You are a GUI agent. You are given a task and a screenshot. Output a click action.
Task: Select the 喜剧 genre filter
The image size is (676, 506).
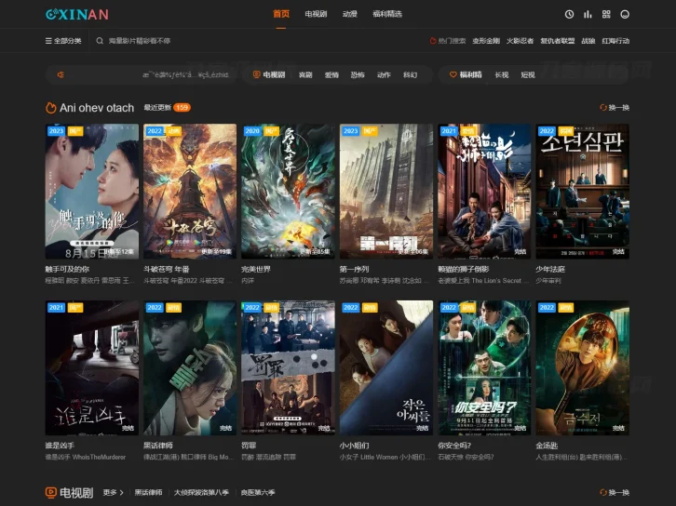305,75
